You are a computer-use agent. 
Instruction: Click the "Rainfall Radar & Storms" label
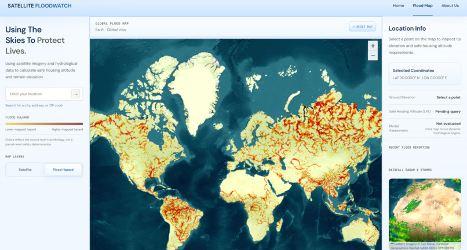(x=410, y=170)
